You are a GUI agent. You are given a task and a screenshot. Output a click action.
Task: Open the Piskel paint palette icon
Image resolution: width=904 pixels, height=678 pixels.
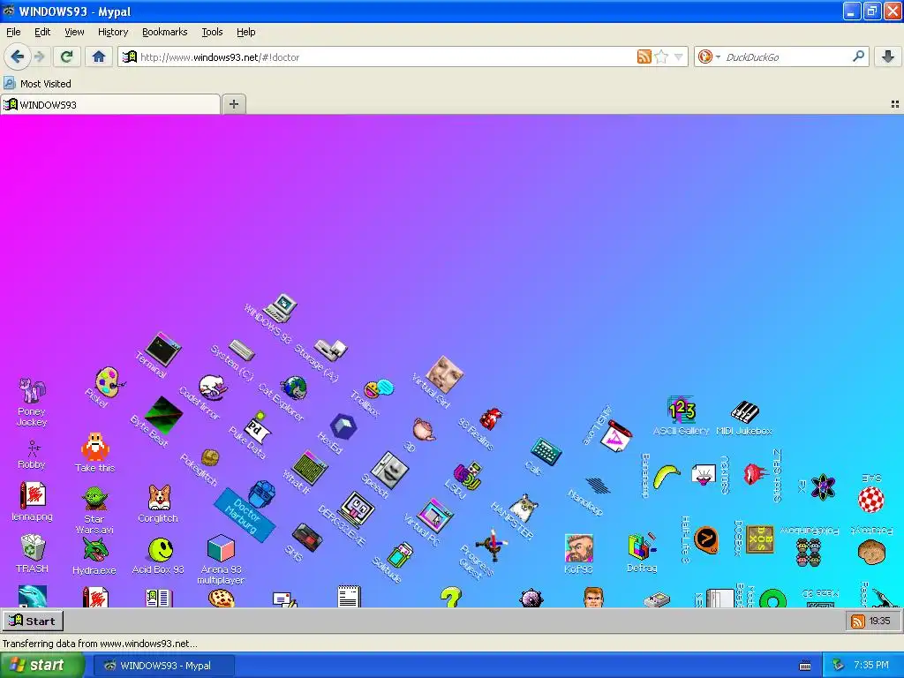[x=109, y=381]
